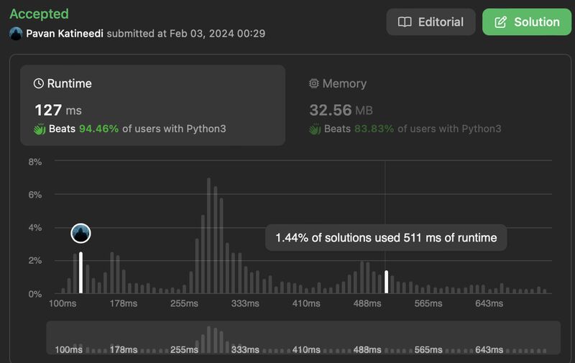The image size is (575, 363).
Task: Click the Memory chip icon
Action: (x=314, y=83)
